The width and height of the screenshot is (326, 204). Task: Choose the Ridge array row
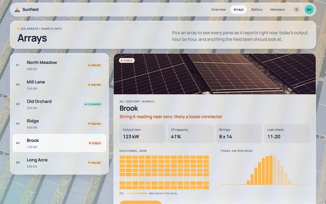click(x=59, y=124)
